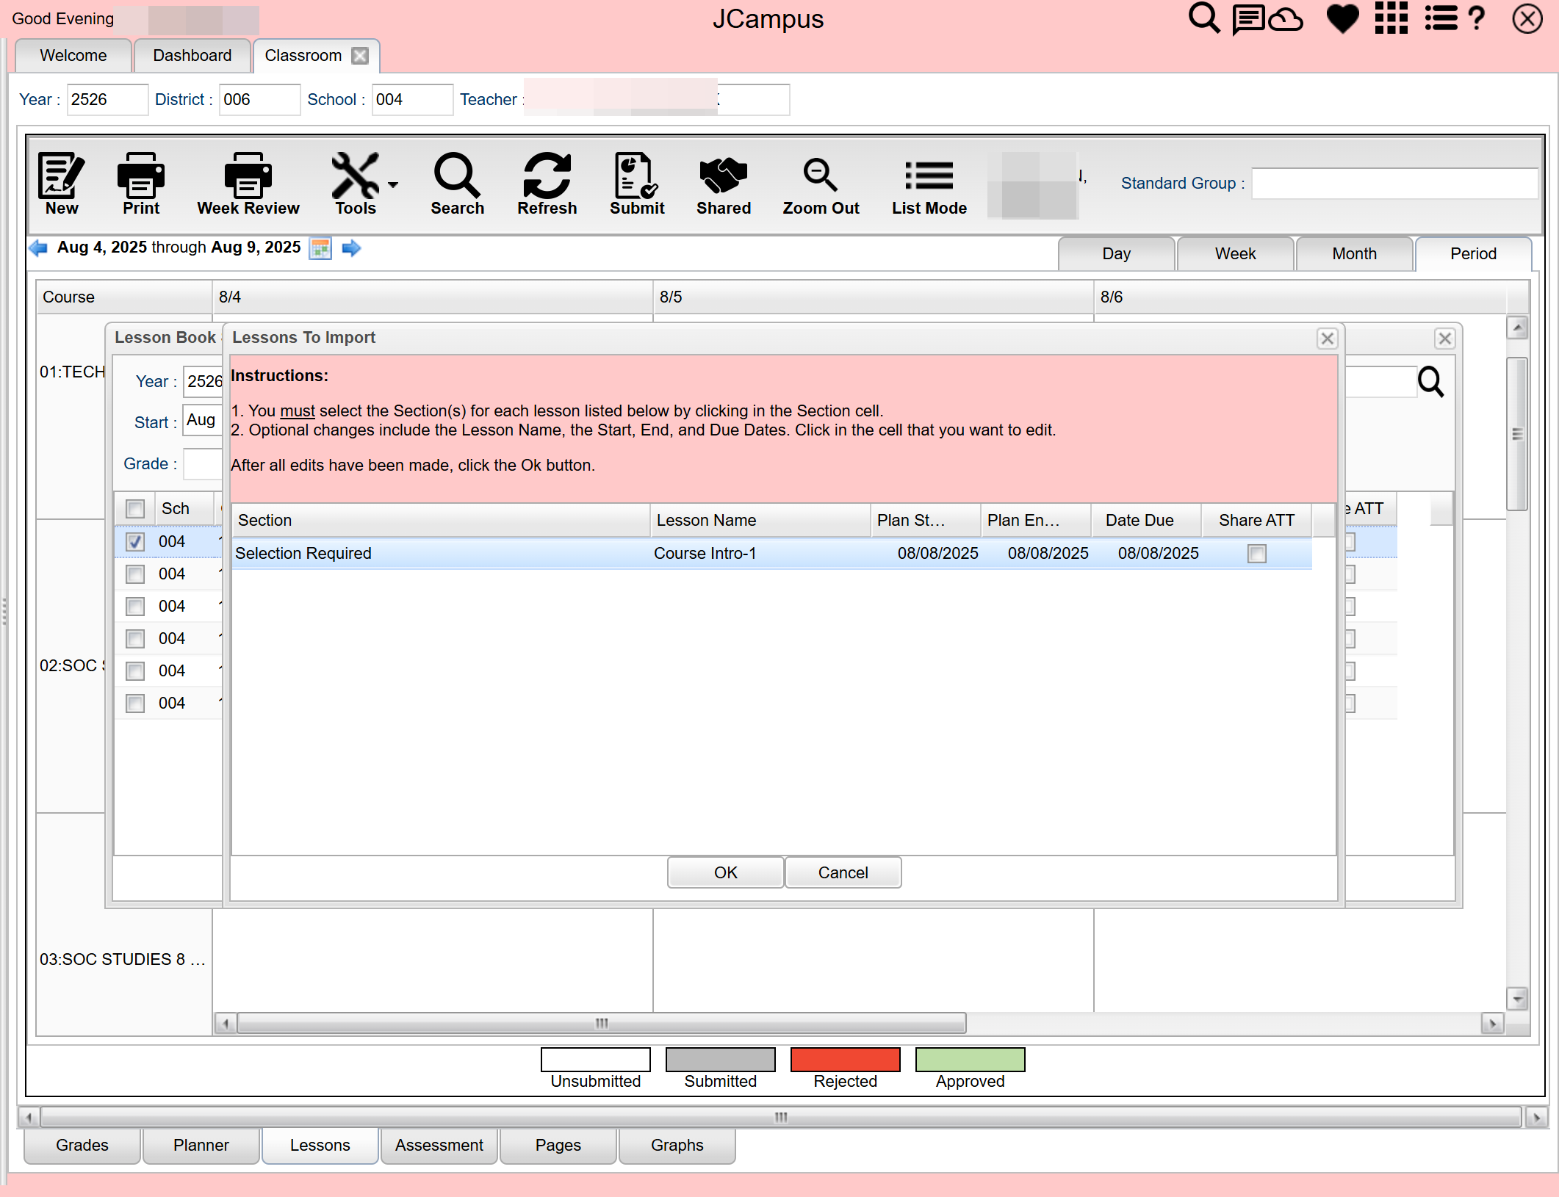
Task: Toggle the select-all checkbox beside Sch header
Action: pos(135,509)
